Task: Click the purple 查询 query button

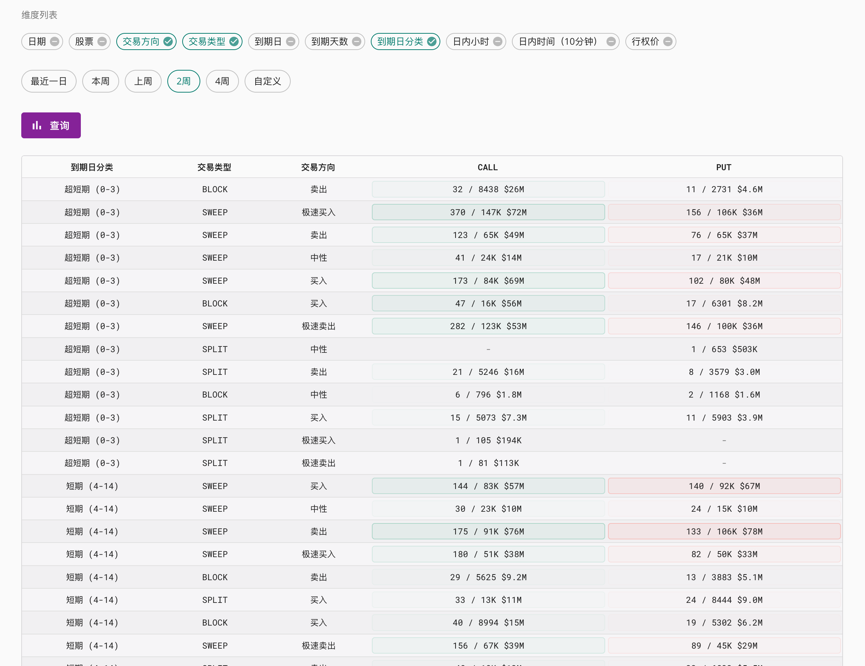Action: 51,125
